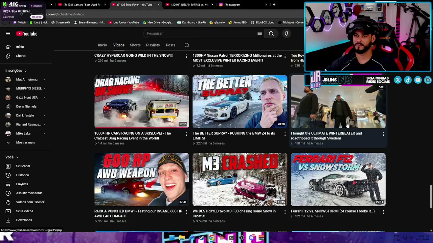433x243 pixels.
Task: Click the YouTube logo
Action: point(27,33)
